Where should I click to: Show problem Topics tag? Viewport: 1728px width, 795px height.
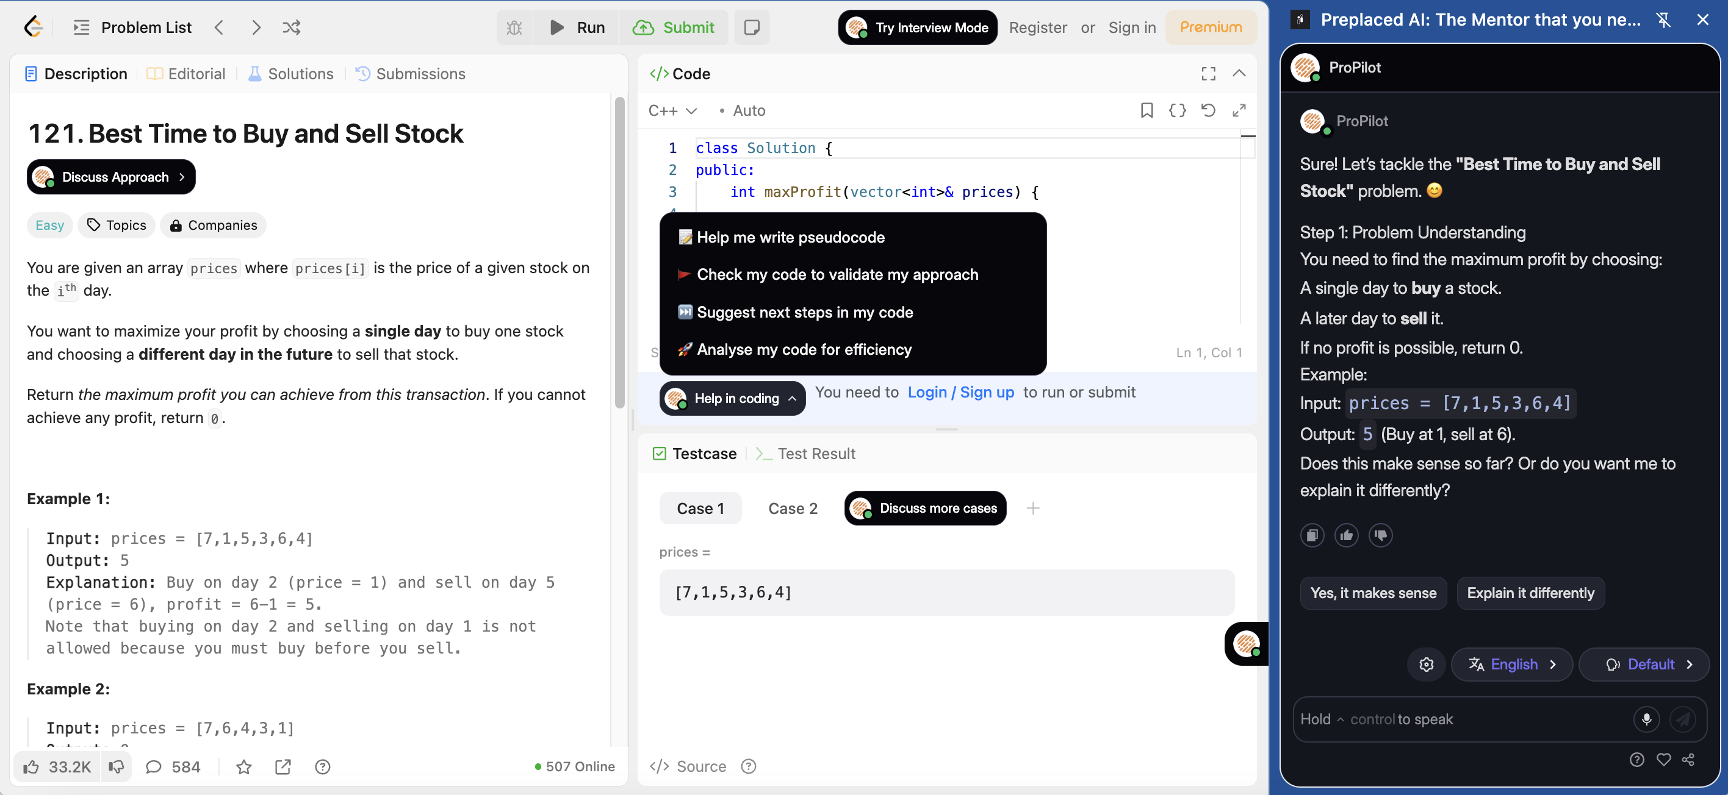pyautogui.click(x=116, y=225)
